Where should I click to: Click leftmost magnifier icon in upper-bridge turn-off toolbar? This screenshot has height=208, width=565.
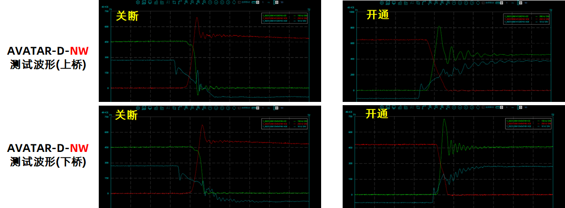pyautogui.click(x=186, y=2)
